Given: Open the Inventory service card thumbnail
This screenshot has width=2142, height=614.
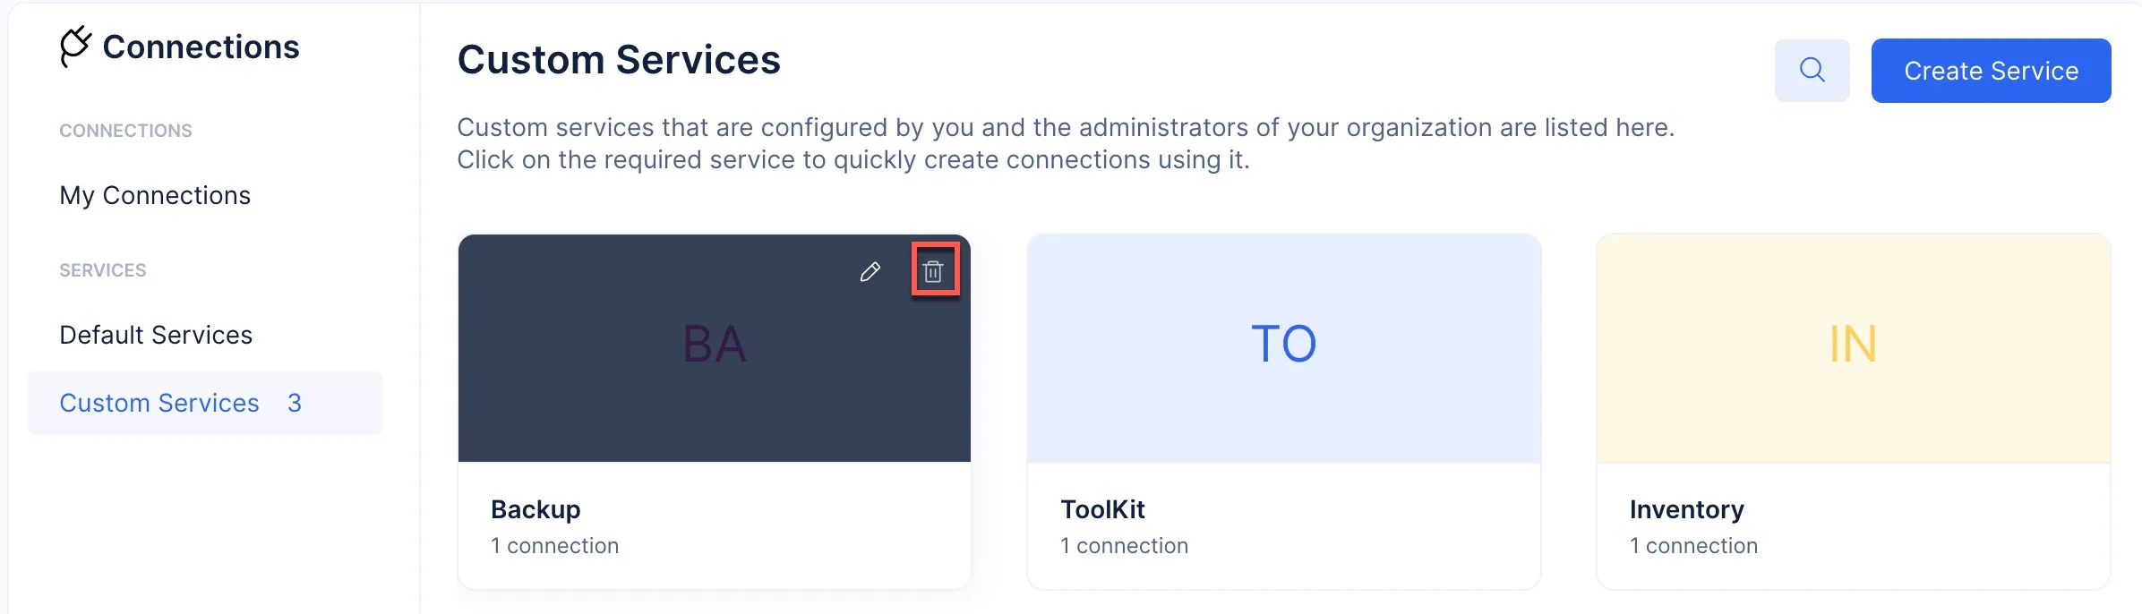Looking at the screenshot, I should pyautogui.click(x=1854, y=348).
